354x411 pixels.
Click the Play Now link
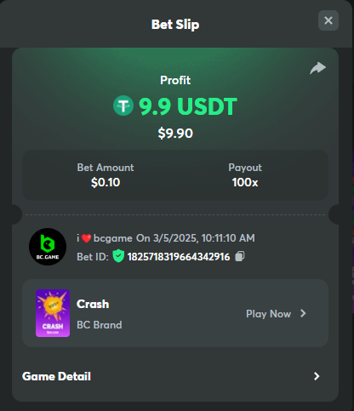click(x=268, y=314)
